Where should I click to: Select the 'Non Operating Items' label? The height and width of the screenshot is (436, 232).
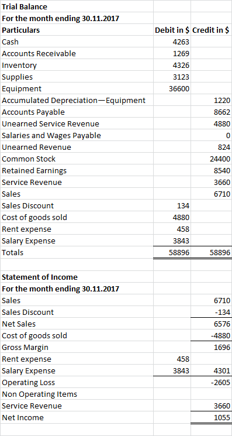[39, 394]
